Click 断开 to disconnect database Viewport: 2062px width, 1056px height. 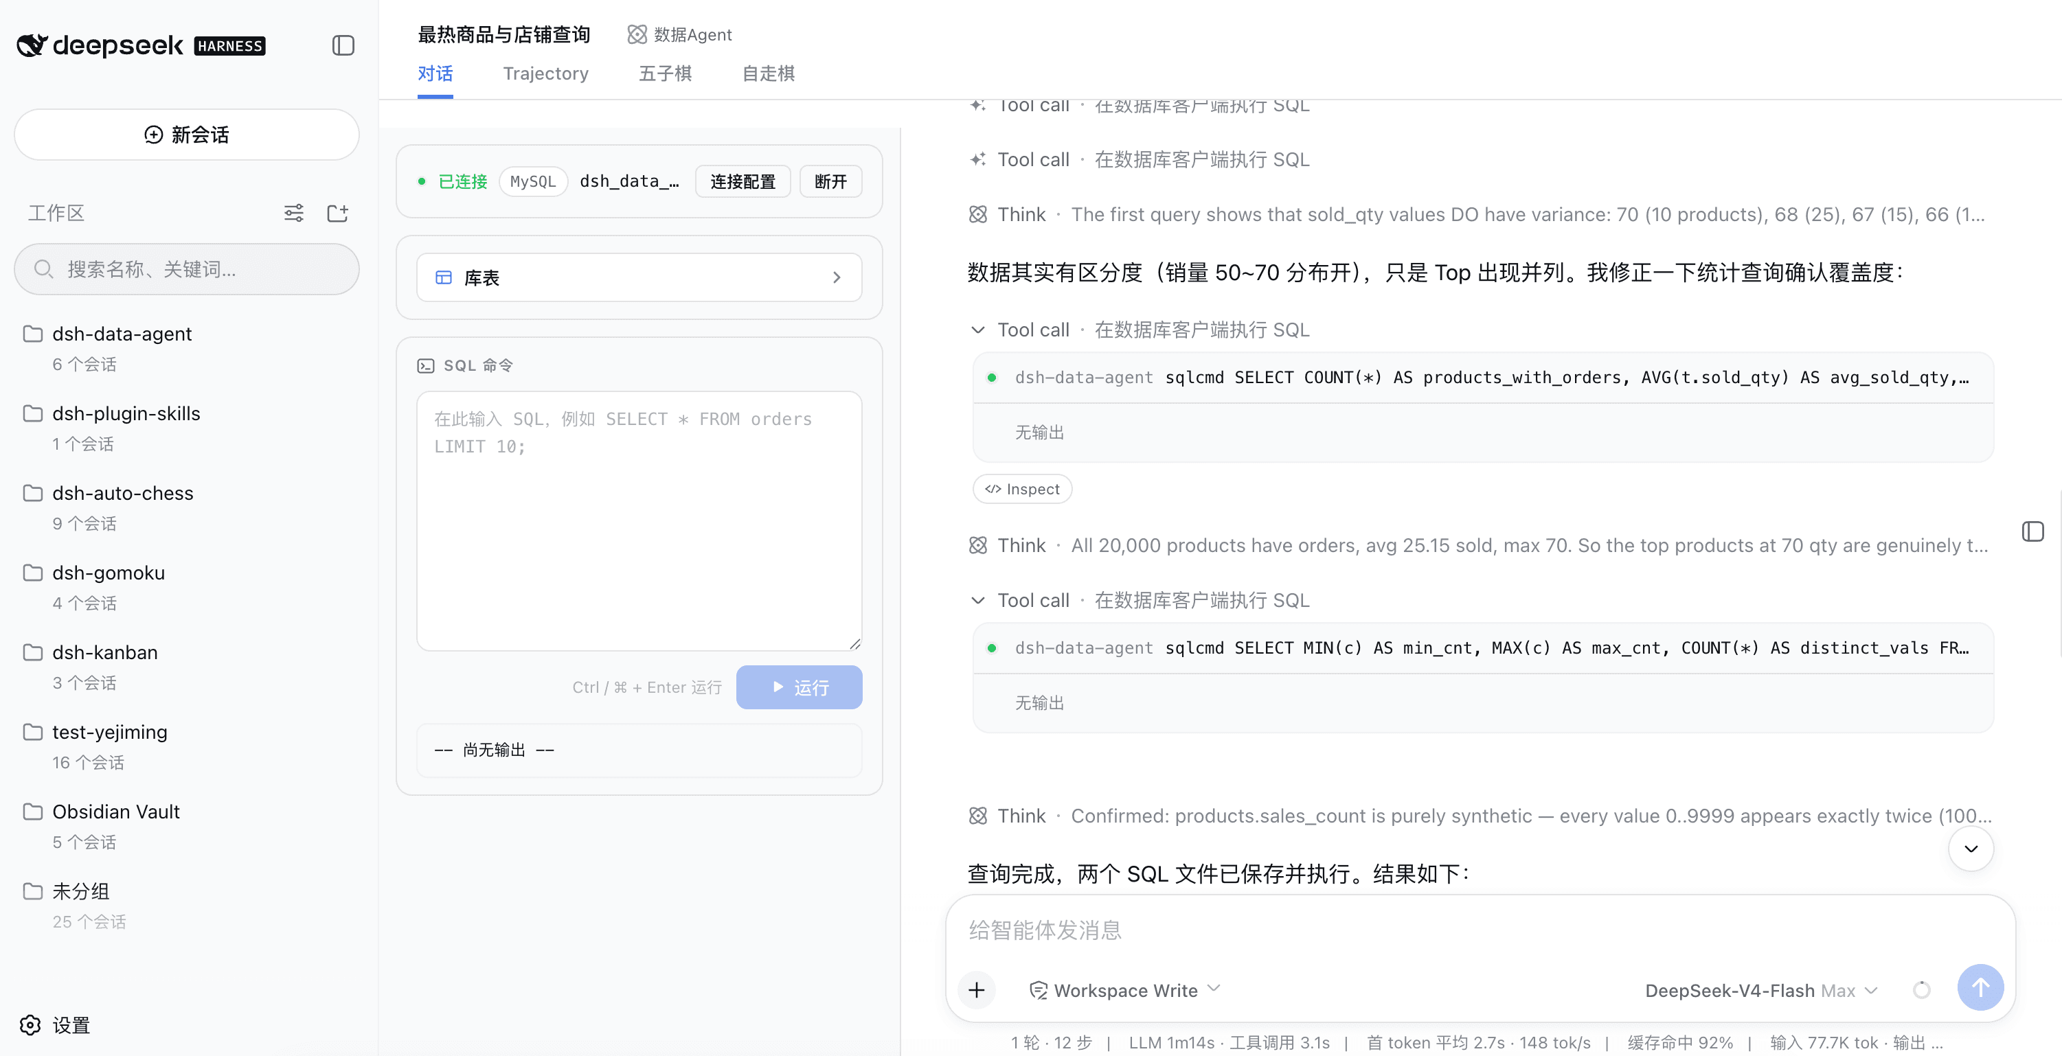tap(830, 181)
